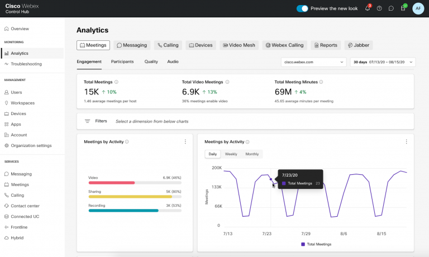The image size is (429, 257).
Task: Open the Reports tab
Action: tap(326, 45)
